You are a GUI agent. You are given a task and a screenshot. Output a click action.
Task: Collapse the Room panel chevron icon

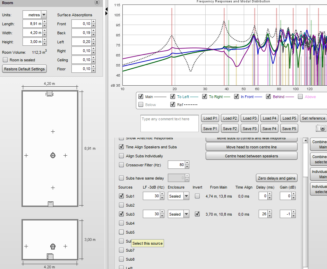(x=97, y=2)
